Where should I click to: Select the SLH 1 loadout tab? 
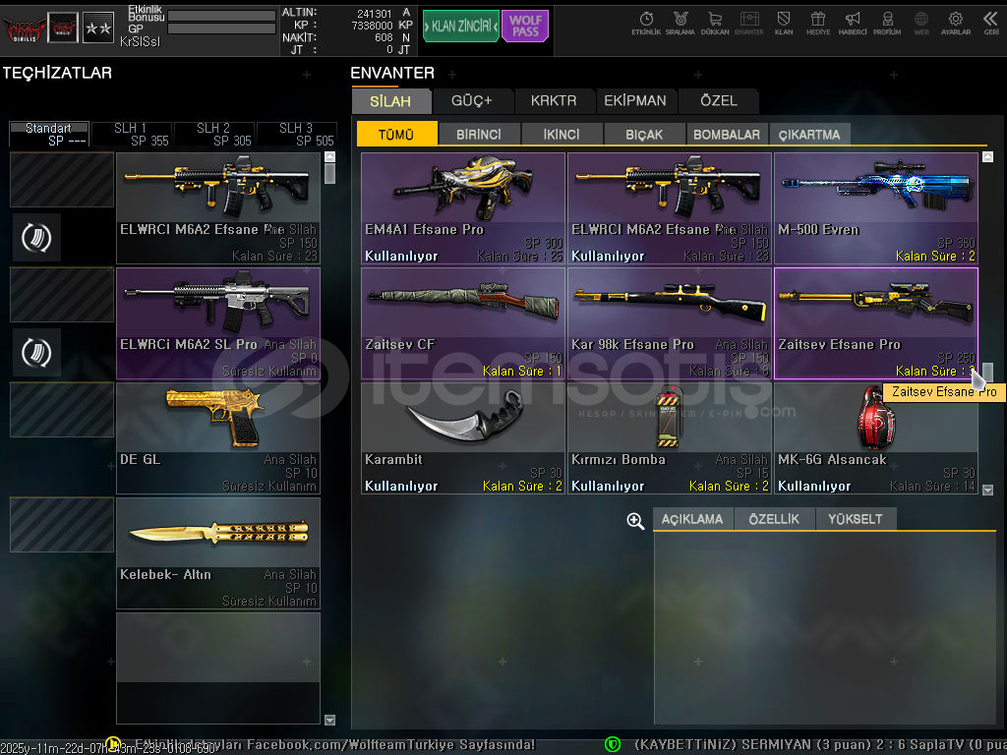[x=132, y=134]
